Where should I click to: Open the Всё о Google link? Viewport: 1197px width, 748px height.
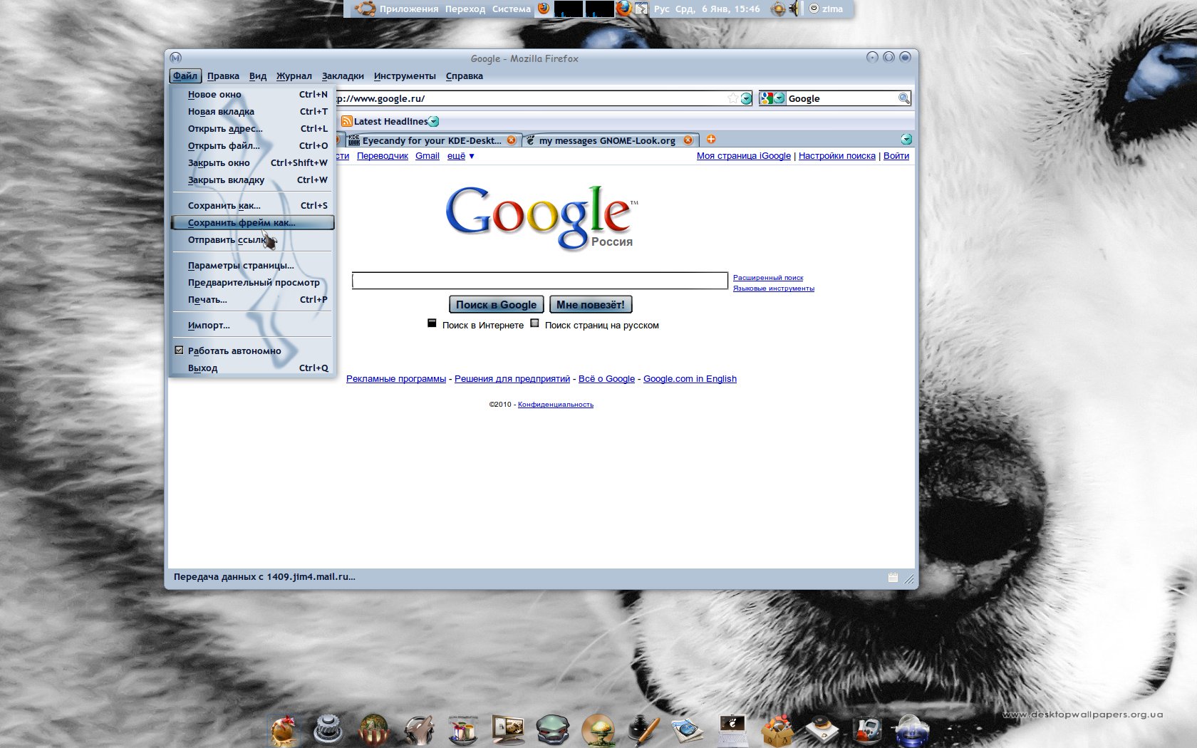click(x=606, y=379)
